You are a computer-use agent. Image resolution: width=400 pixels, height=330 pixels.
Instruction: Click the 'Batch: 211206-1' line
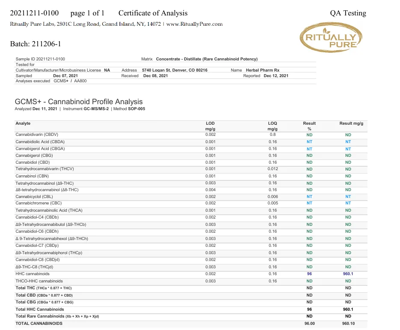[x=36, y=44]
